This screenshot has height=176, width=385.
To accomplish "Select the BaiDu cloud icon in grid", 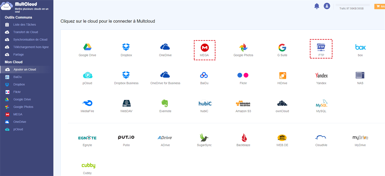I will click(x=204, y=75).
